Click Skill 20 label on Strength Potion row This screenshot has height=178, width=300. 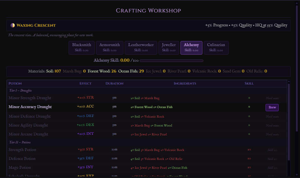coord(272,150)
